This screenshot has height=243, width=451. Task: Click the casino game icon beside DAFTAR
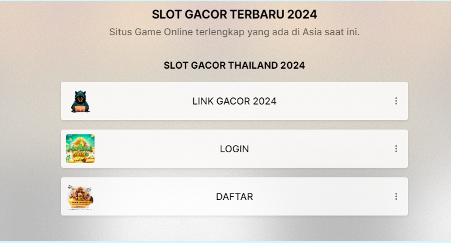pos(80,196)
